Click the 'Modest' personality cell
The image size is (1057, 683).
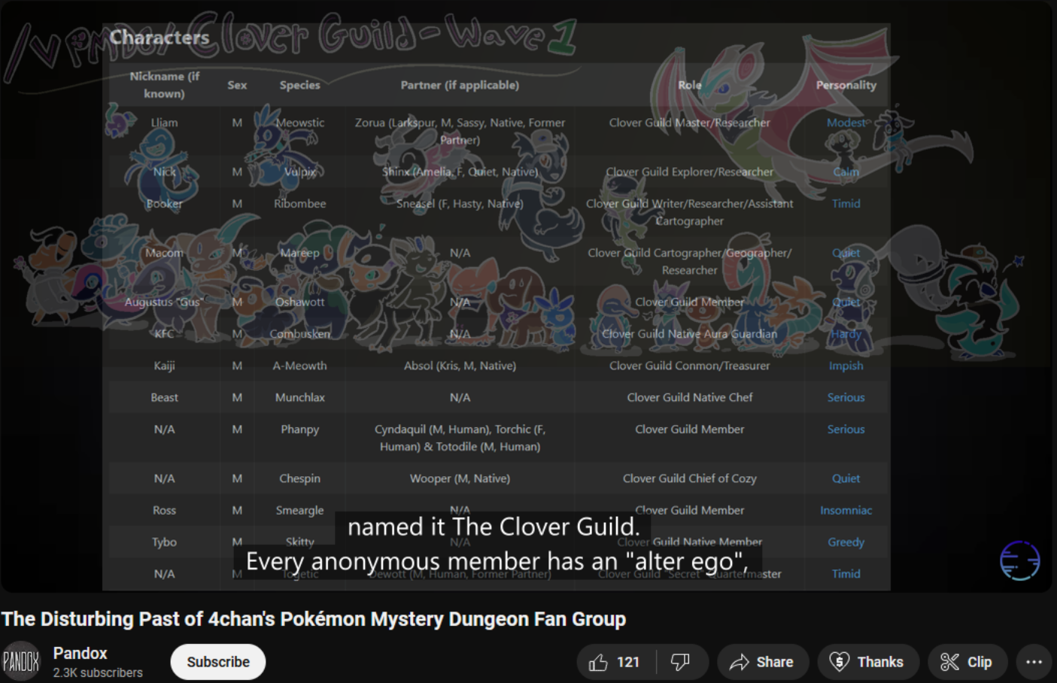(846, 123)
